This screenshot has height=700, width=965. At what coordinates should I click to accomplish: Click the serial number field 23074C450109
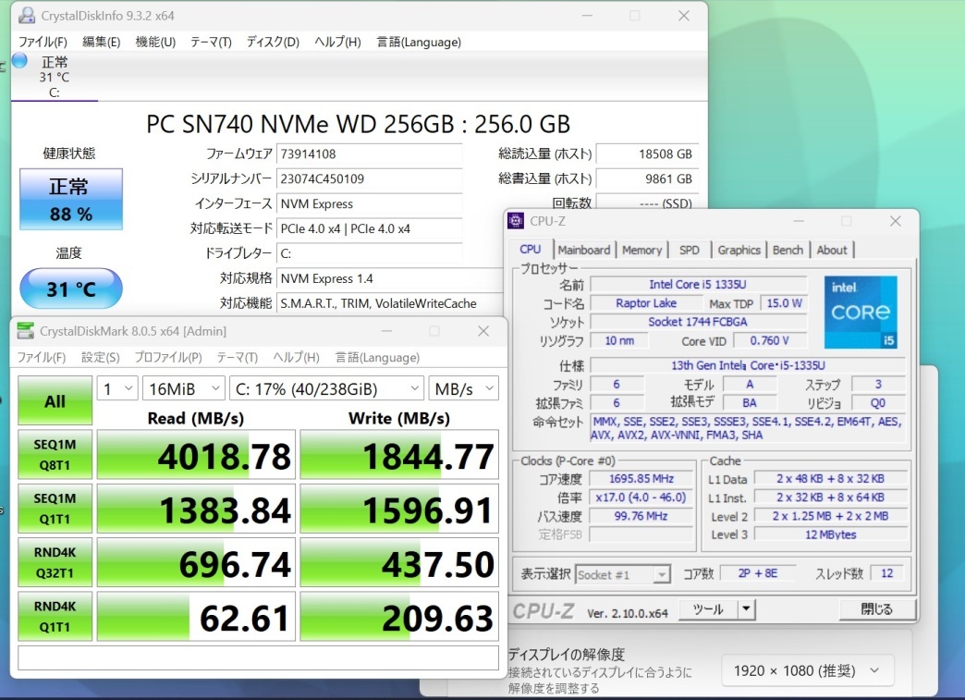(369, 179)
